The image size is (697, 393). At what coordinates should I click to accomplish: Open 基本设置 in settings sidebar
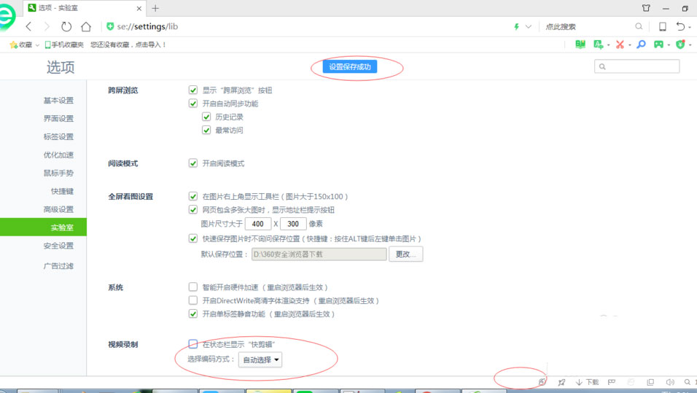(58, 101)
